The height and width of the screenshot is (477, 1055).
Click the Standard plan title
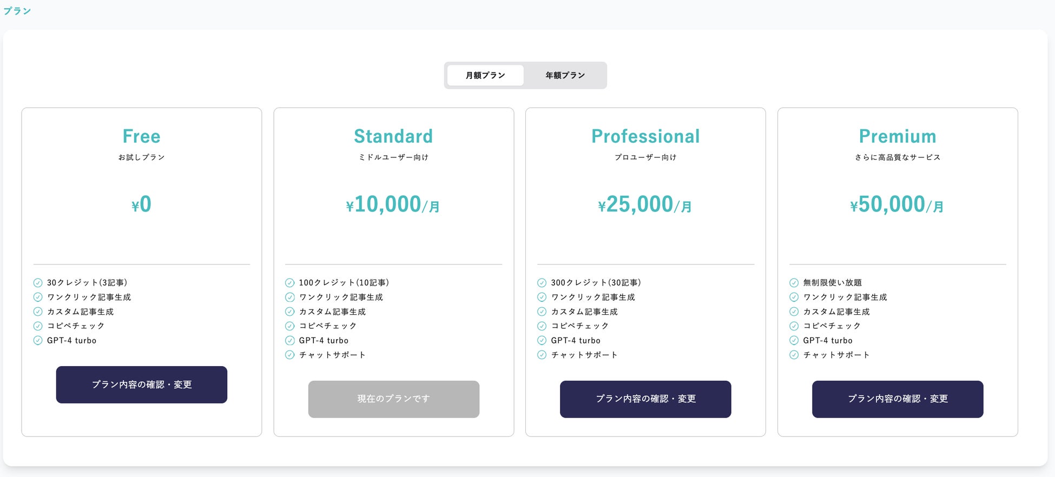pos(393,136)
